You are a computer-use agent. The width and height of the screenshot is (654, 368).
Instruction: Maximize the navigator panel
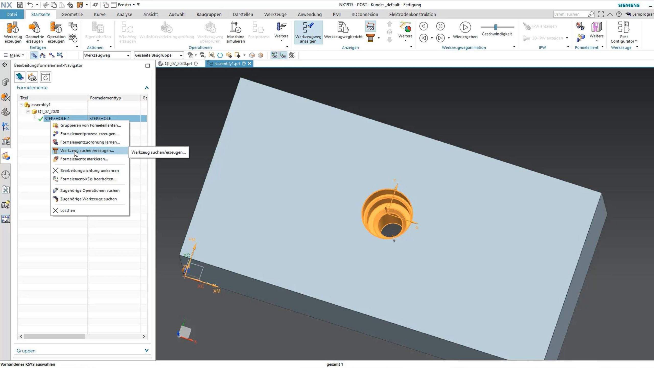(147, 66)
